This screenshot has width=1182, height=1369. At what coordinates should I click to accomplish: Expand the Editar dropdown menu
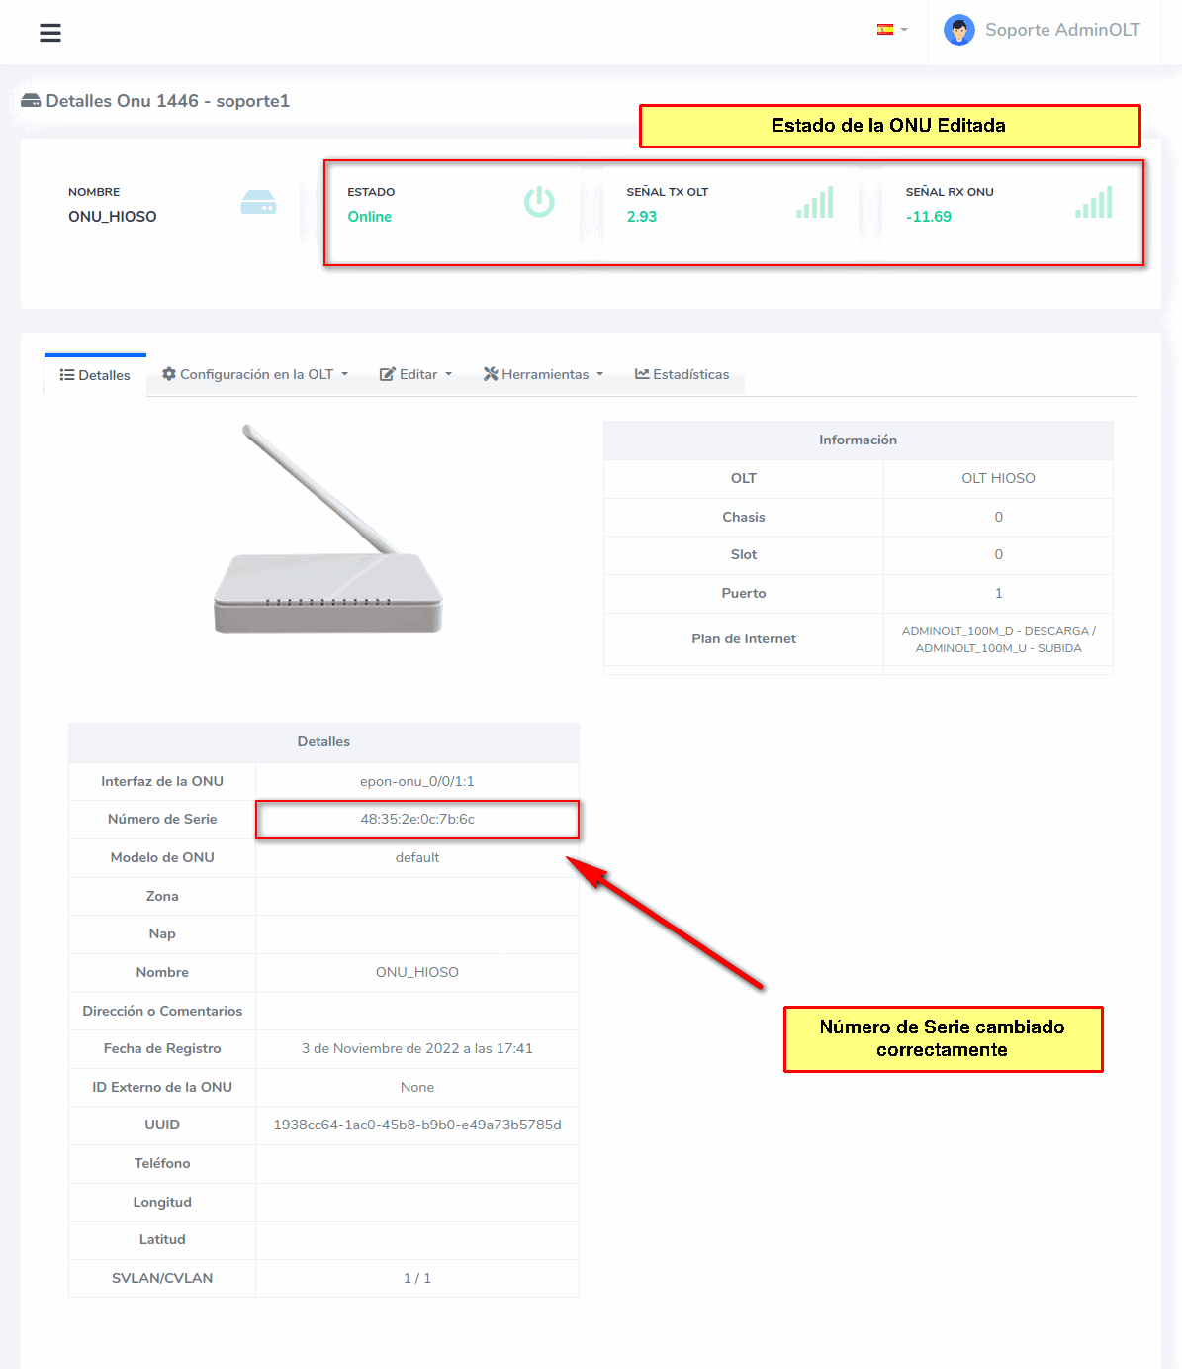[415, 374]
